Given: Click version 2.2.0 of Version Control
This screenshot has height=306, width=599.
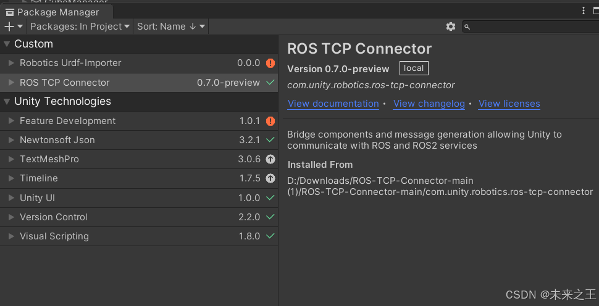Looking at the screenshot, I should (x=249, y=217).
